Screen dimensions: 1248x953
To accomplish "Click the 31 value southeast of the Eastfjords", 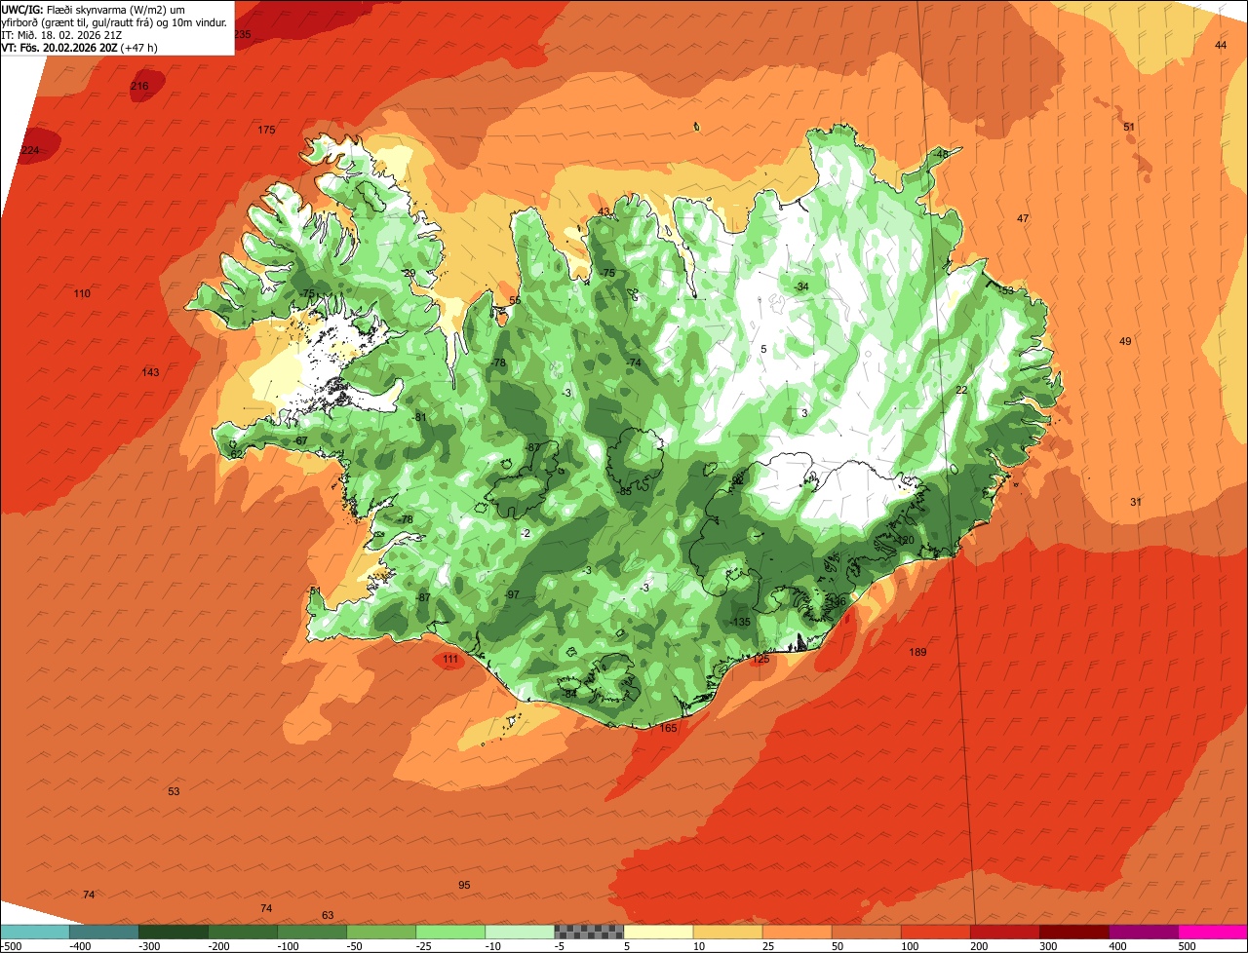I will 1136,502.
